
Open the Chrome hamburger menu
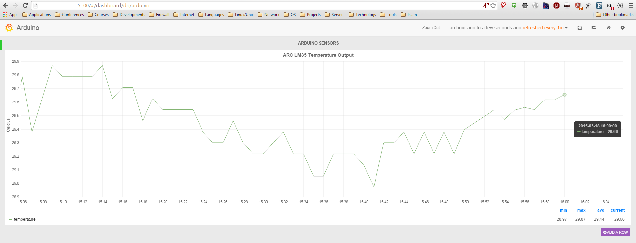click(631, 5)
